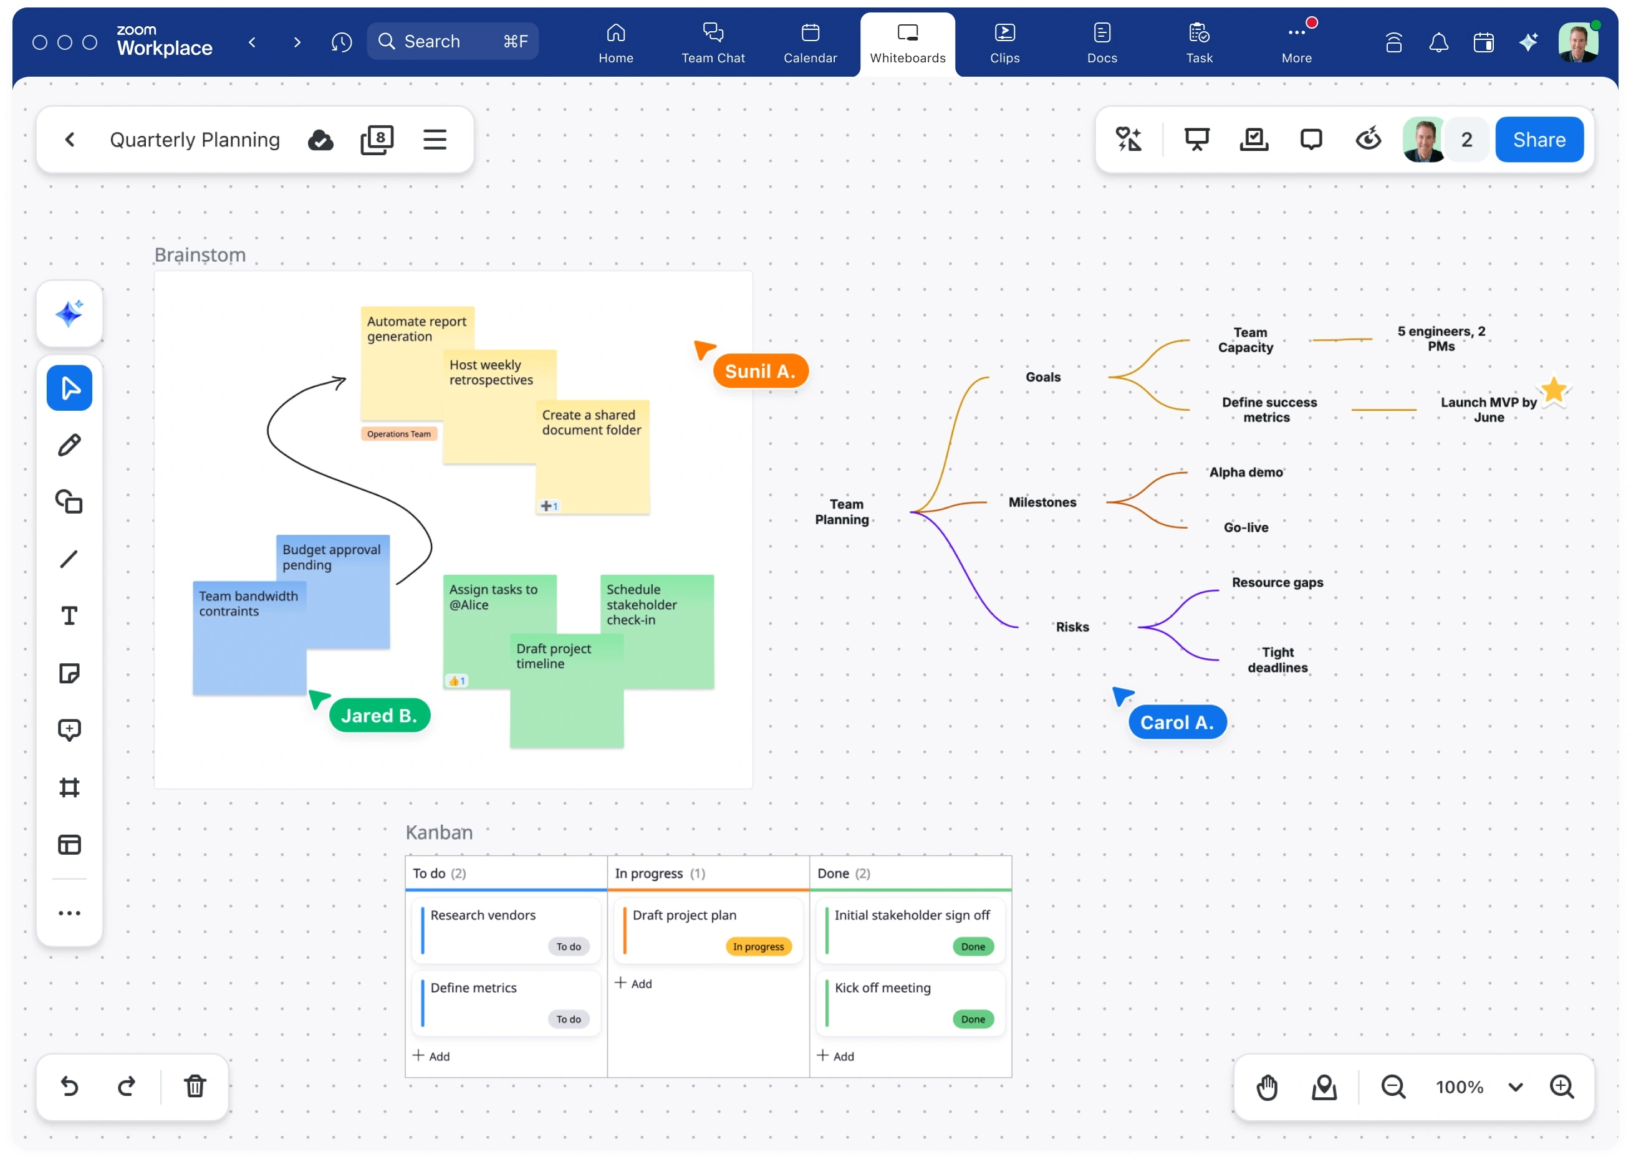Switch to the Team Chat tab
Screen dimensions: 1631x1162
coord(712,43)
